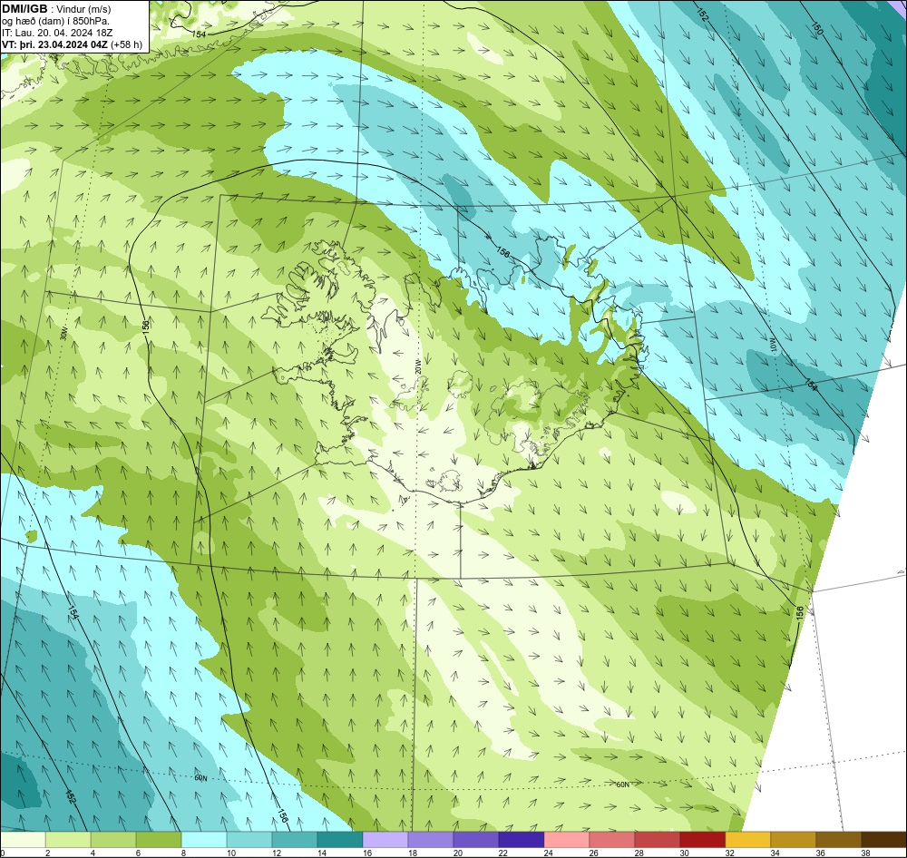
Task: Click the 'IT: Lau. 20. 04. 2024 18Z' line
Action: coord(57,33)
